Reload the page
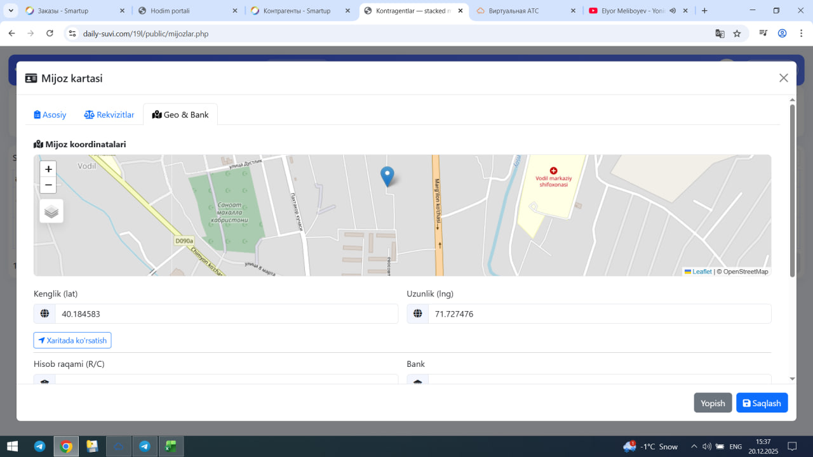This screenshot has width=813, height=457. click(x=50, y=34)
